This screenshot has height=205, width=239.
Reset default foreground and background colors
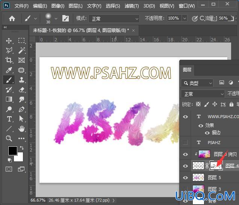[10, 160]
